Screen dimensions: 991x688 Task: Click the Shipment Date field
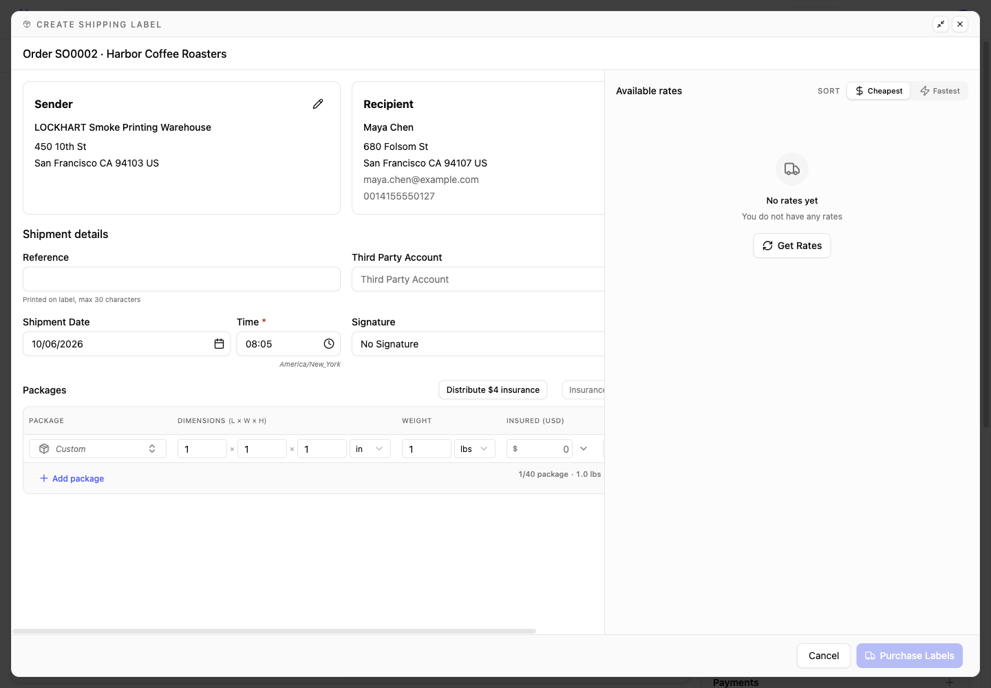click(127, 344)
